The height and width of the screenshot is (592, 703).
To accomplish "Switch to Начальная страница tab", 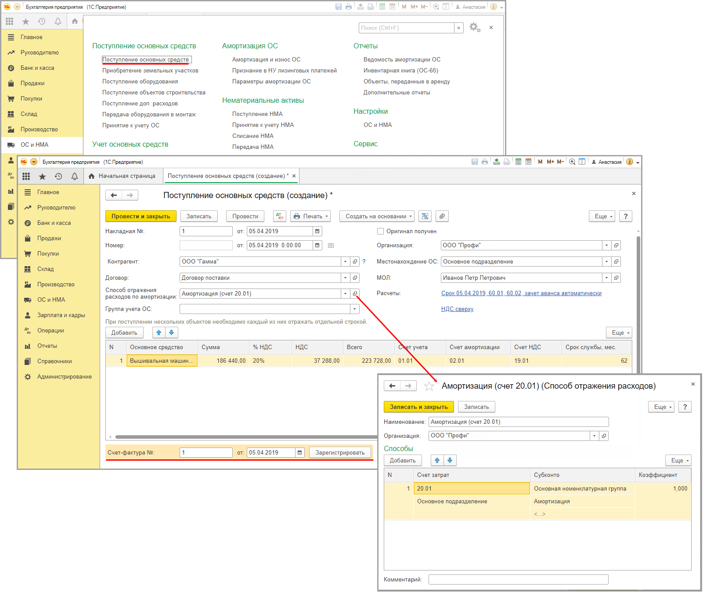I will [x=122, y=176].
